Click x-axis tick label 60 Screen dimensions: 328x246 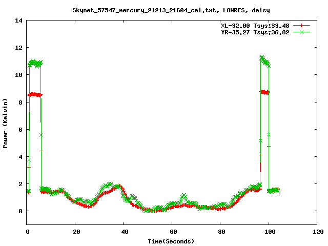(173, 232)
